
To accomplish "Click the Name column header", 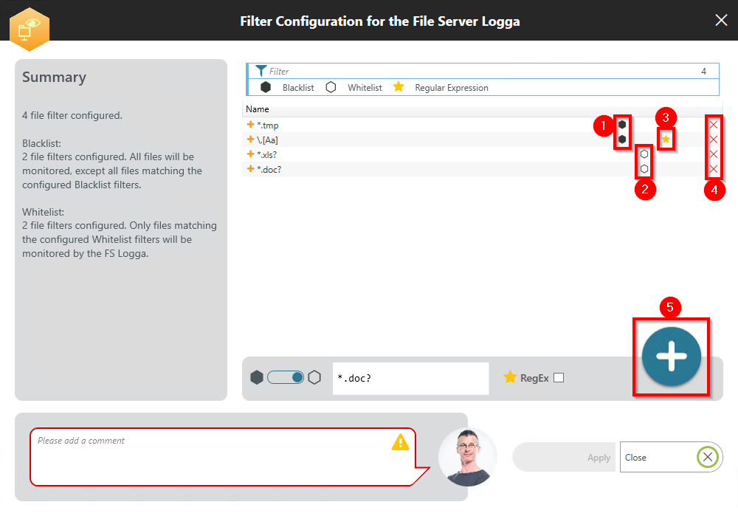I will 258,109.
